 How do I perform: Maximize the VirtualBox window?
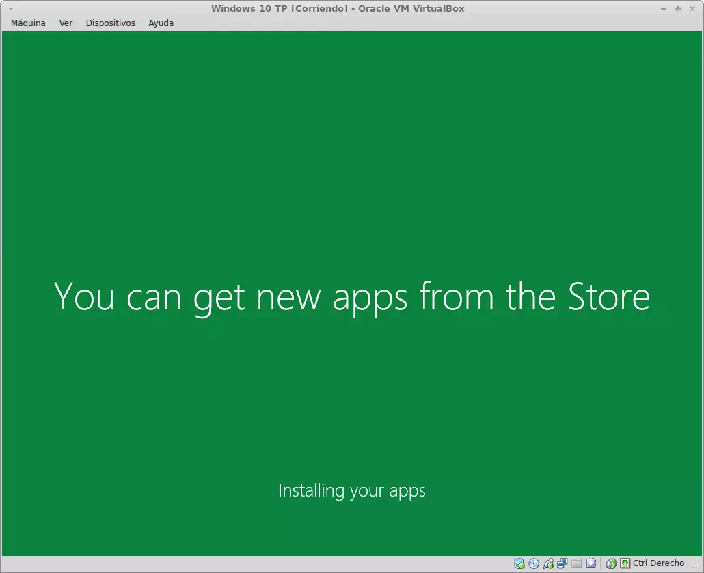(x=678, y=9)
